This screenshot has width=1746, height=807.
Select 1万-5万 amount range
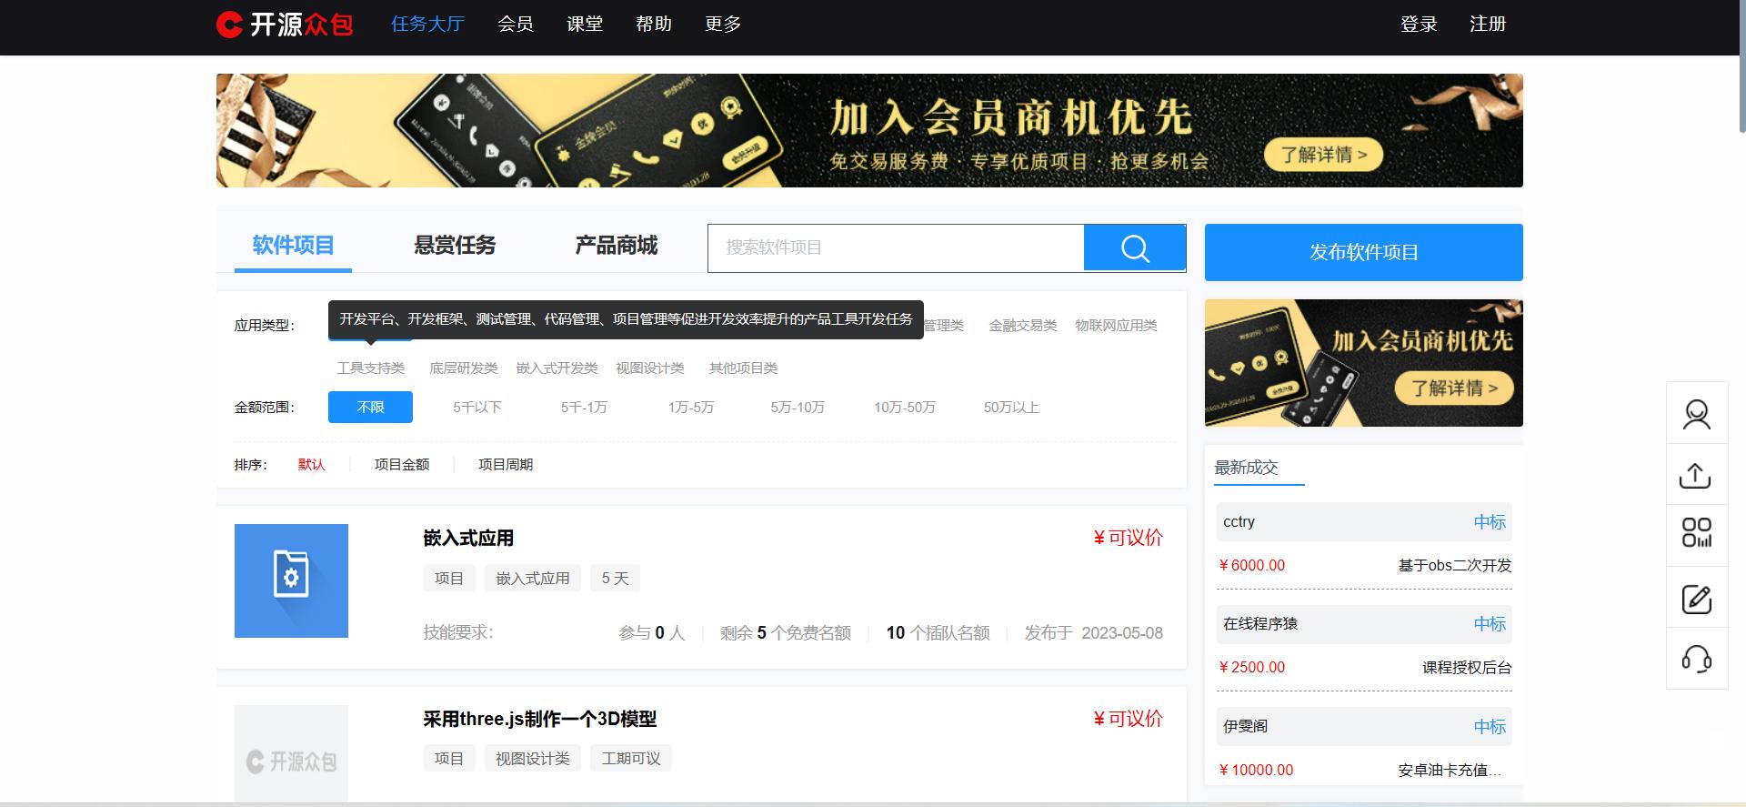point(691,408)
